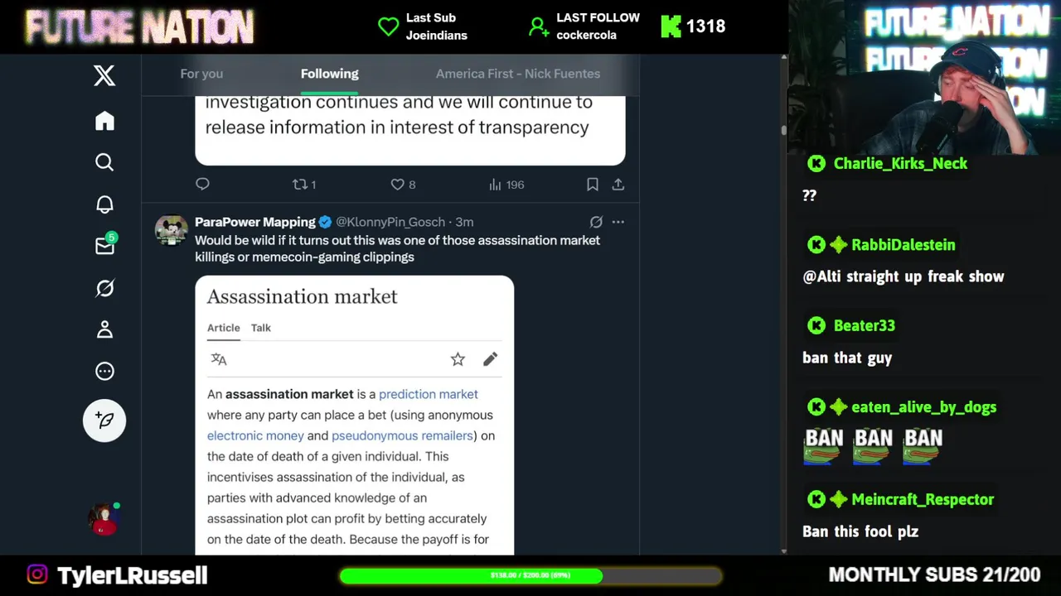Viewport: 1061px width, 596px height.
Task: Reply to the transparency investigation post
Action: coord(202,184)
